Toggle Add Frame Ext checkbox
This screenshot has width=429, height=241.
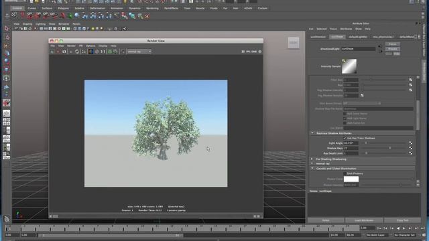[345, 123]
